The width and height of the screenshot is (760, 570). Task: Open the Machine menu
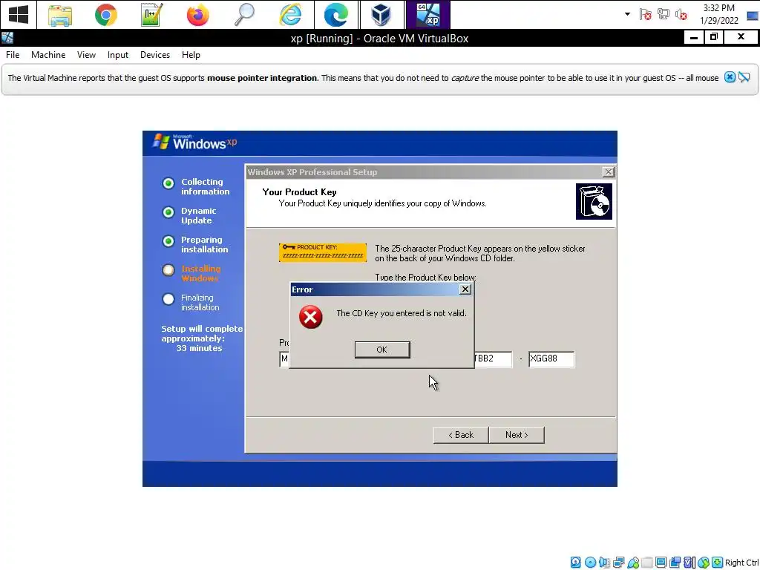(x=48, y=55)
